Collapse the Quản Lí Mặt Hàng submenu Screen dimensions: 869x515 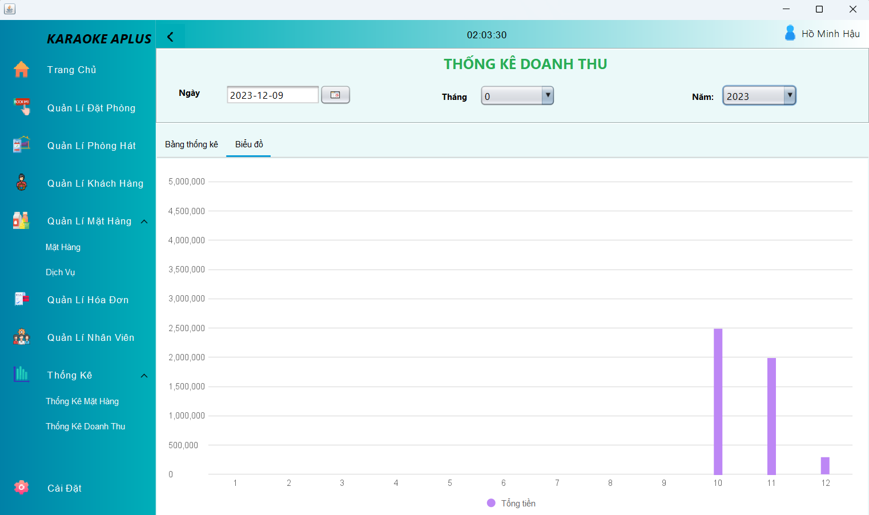coord(144,222)
